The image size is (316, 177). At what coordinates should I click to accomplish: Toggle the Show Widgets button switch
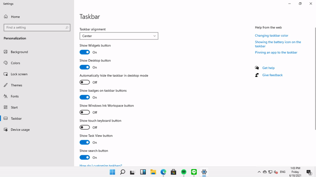click(x=85, y=52)
